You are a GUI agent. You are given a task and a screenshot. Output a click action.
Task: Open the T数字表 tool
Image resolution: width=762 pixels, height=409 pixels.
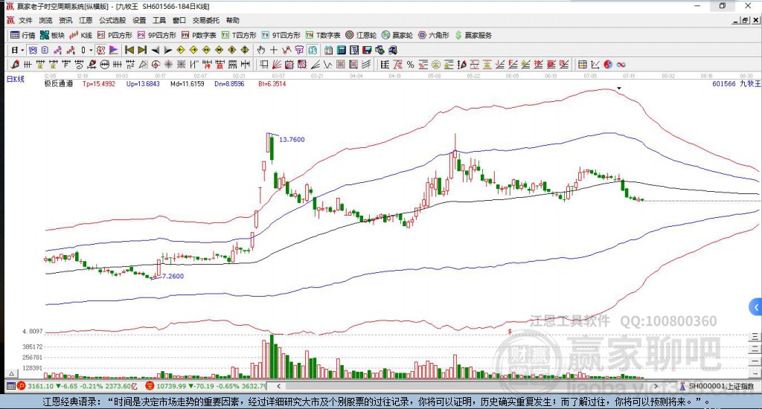click(x=323, y=35)
